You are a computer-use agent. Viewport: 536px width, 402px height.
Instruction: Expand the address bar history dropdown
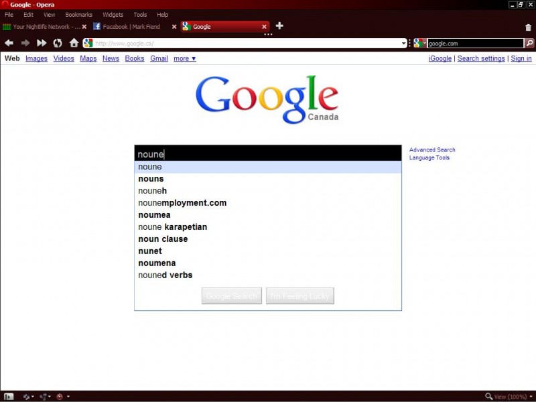tap(404, 44)
